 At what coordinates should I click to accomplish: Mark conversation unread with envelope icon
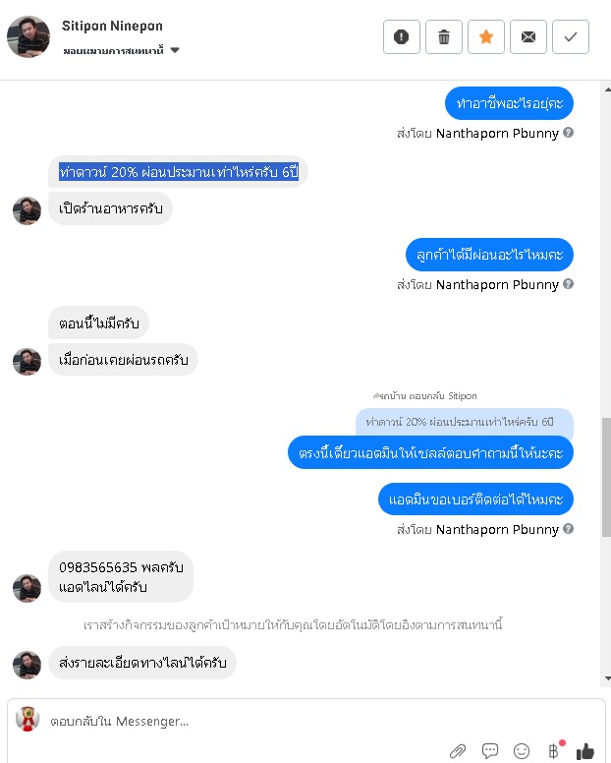tap(528, 37)
